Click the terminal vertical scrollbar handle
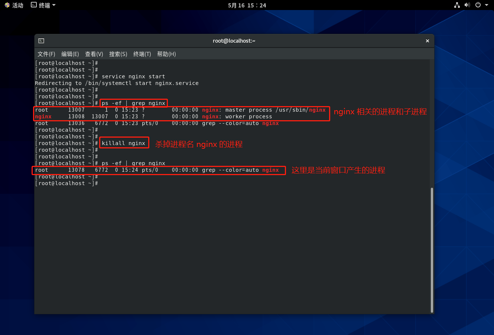This screenshot has width=494, height=335. [x=432, y=250]
